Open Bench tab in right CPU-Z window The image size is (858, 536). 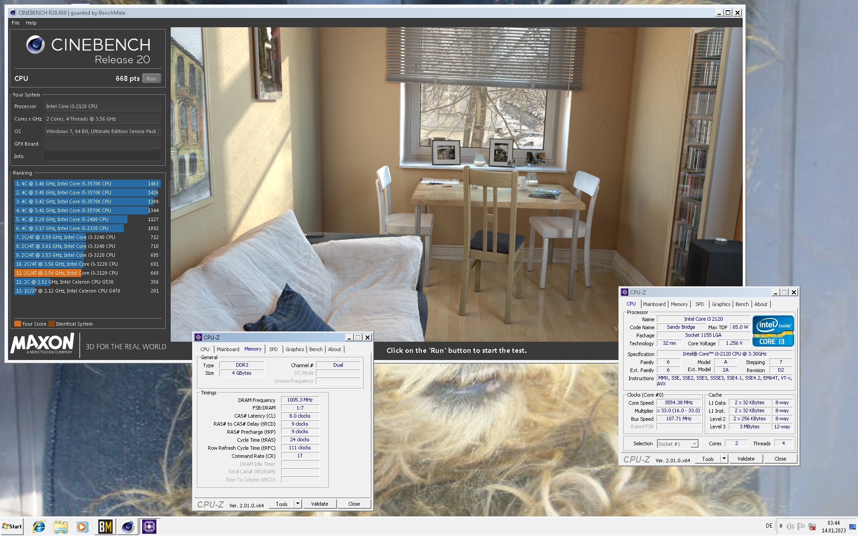coord(742,304)
